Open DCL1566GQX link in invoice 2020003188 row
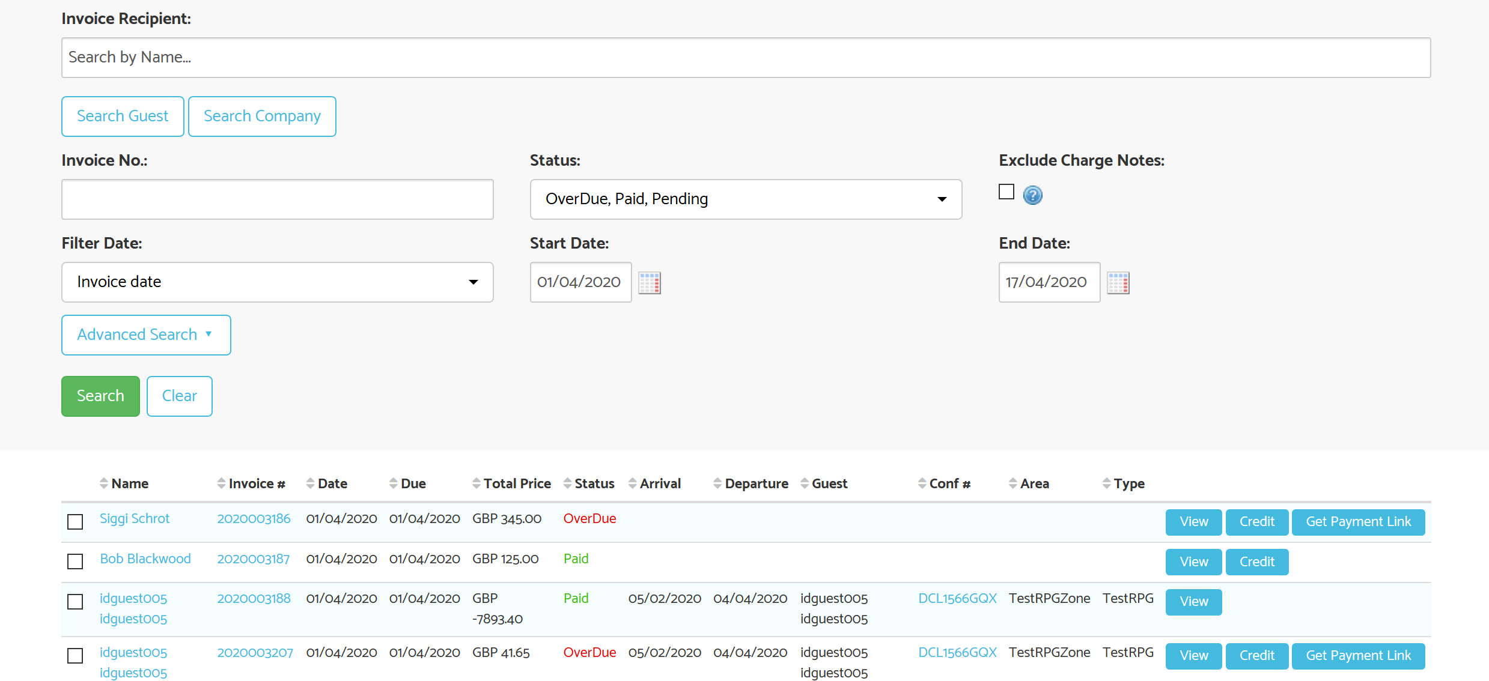The height and width of the screenshot is (681, 1489). click(x=957, y=599)
